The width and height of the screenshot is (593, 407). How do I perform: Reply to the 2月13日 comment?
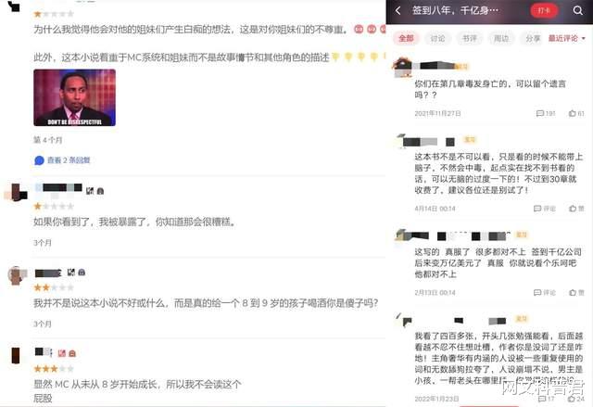(x=544, y=292)
